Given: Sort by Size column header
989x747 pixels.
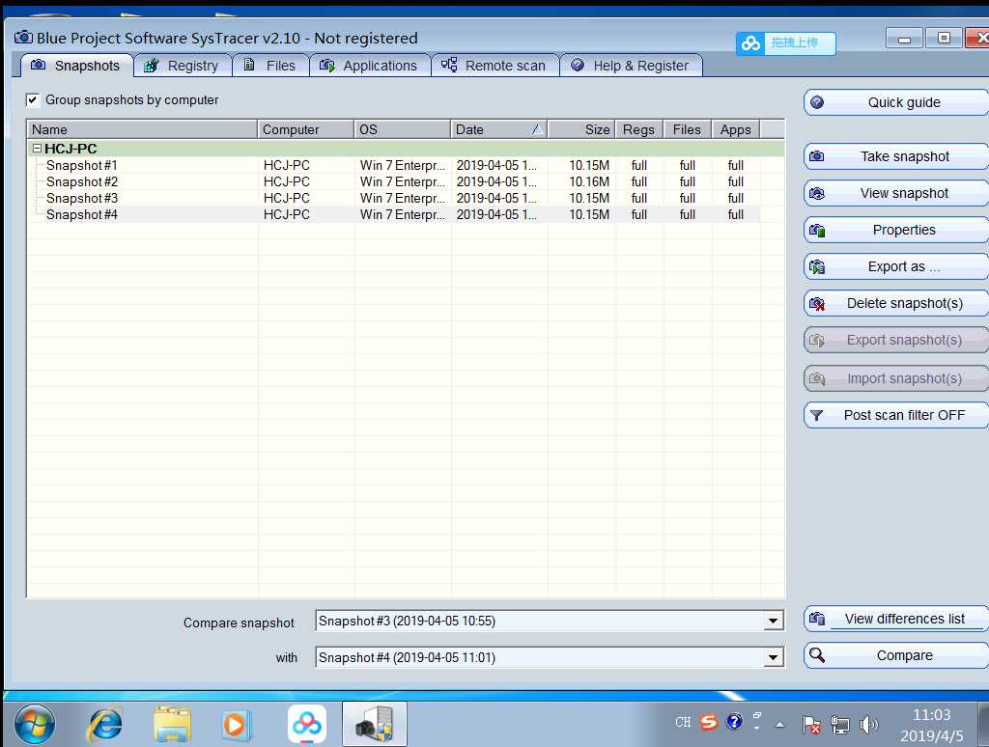Looking at the screenshot, I should coord(581,129).
